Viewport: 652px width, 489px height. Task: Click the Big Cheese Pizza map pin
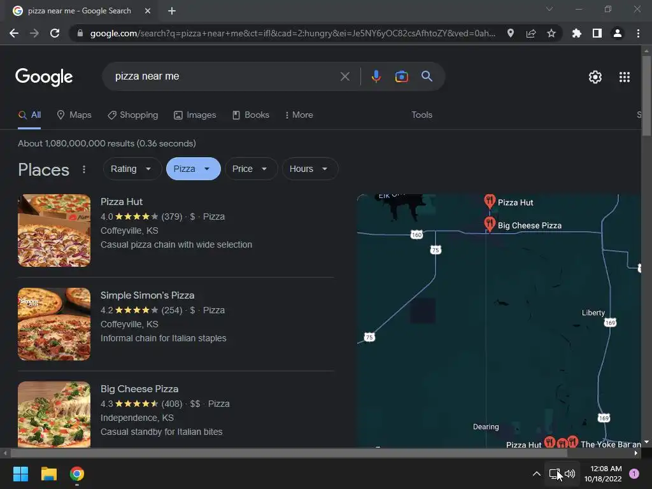tap(490, 223)
